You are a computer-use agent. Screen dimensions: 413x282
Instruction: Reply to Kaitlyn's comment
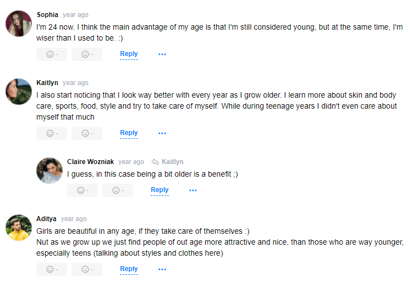tap(129, 133)
